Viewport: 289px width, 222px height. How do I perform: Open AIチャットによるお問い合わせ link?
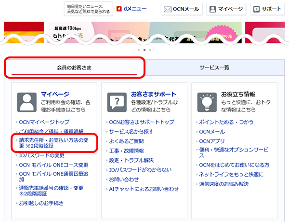pos(144,189)
